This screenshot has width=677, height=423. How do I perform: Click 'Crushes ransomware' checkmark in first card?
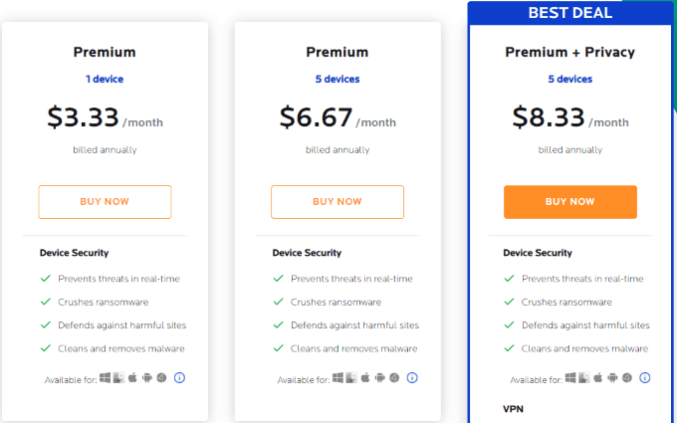tap(45, 302)
